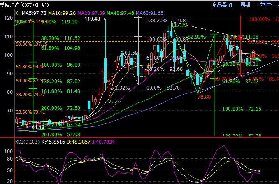This screenshot has width=279, height=184.
Task: Open the 周期 period selector link
Action: (245, 5)
